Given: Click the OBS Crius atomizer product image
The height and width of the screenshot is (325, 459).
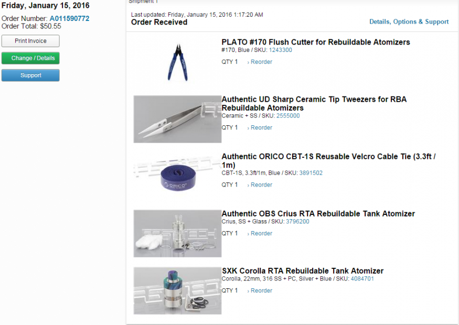Looking at the screenshot, I should [x=177, y=233].
